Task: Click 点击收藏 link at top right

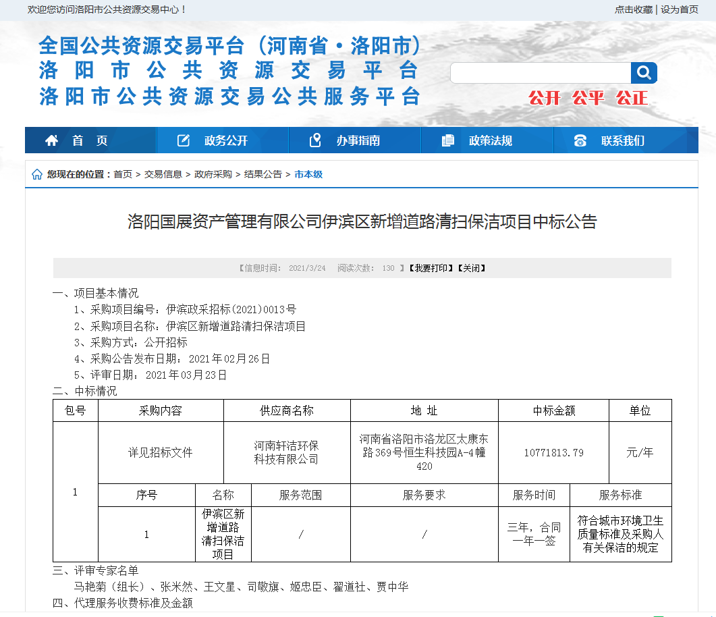Action: [634, 9]
